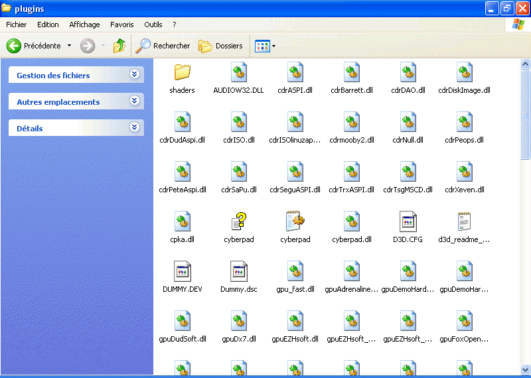Viewport: 531px width, 378px height.
Task: Select the cdrPeops.dll file icon
Action: click(464, 122)
